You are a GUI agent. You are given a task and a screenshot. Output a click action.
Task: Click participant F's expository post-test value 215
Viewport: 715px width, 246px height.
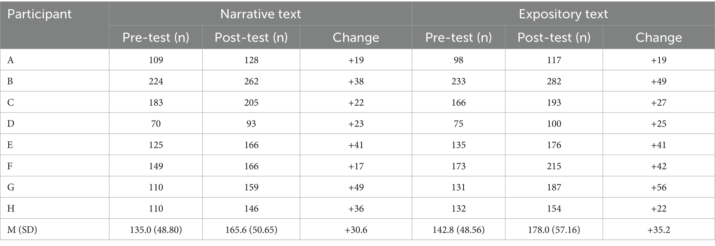click(x=554, y=166)
